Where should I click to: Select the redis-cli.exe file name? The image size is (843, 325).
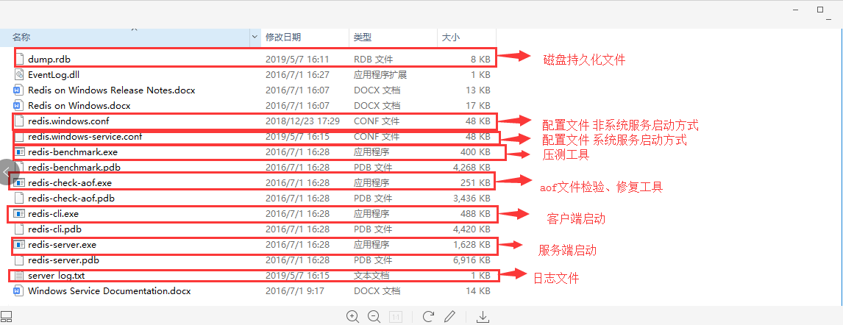(x=54, y=214)
